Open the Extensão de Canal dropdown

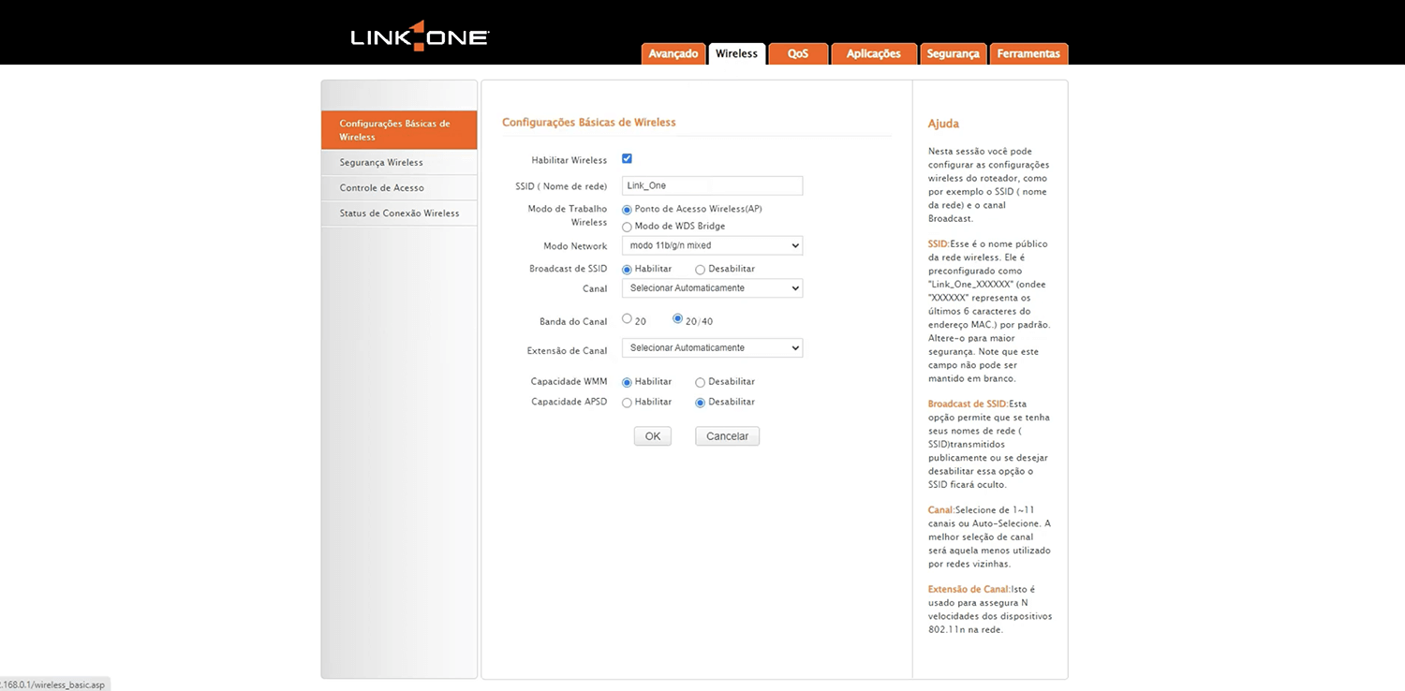pos(712,348)
